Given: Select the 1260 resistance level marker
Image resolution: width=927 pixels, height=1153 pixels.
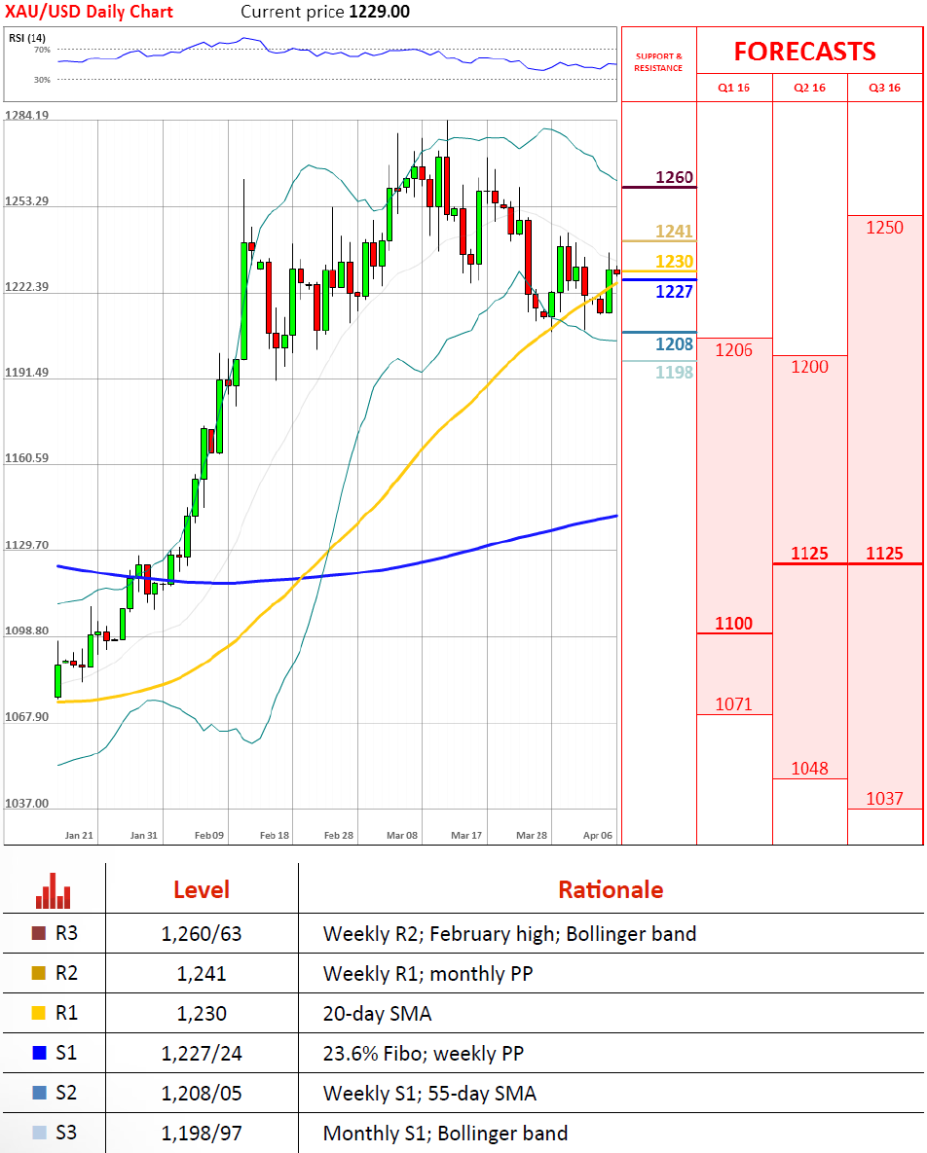Looking at the screenshot, I should [x=674, y=177].
